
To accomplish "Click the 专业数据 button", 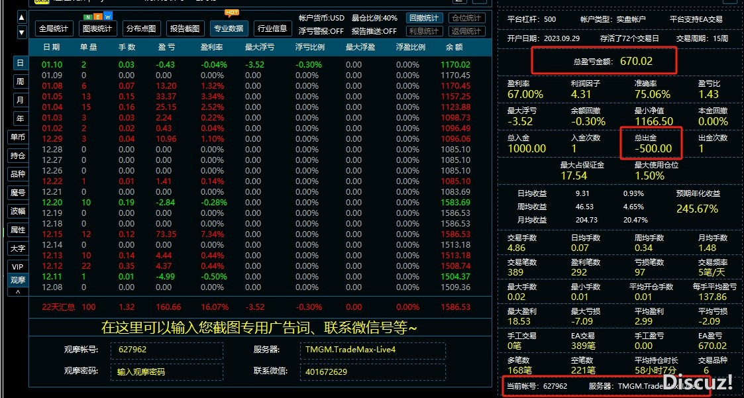I will point(229,28).
